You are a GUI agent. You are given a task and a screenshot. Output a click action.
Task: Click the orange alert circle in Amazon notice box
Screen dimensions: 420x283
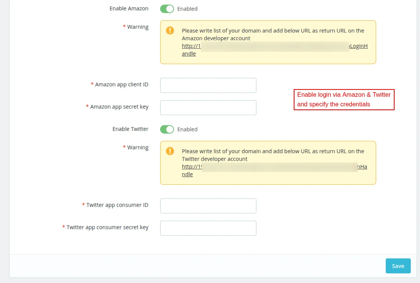(x=170, y=30)
